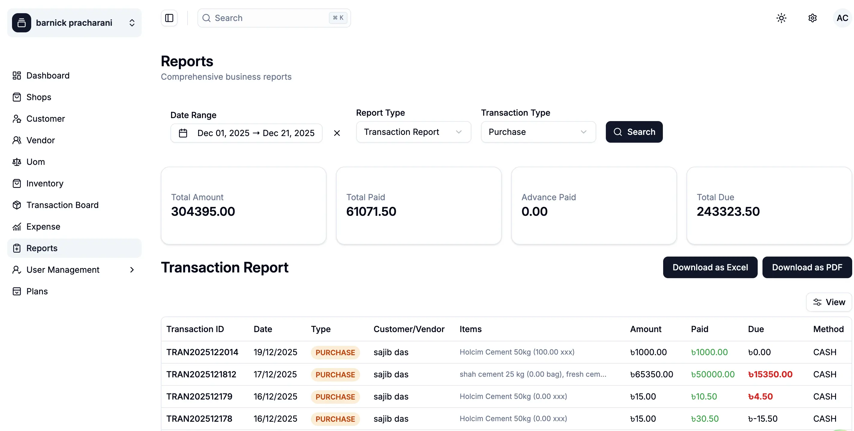The height and width of the screenshot is (431, 854).
Task: Switch light/dark theme via sun icon
Action: point(781,18)
